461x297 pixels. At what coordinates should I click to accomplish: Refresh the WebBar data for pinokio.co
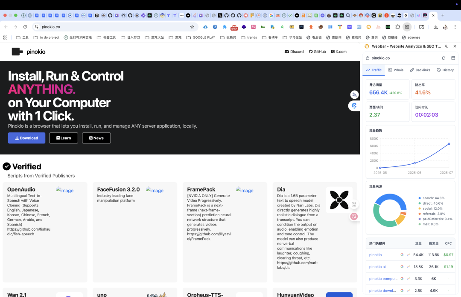click(x=443, y=58)
